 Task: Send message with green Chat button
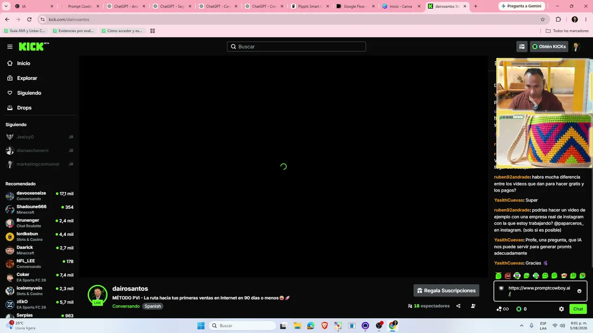pos(578,309)
